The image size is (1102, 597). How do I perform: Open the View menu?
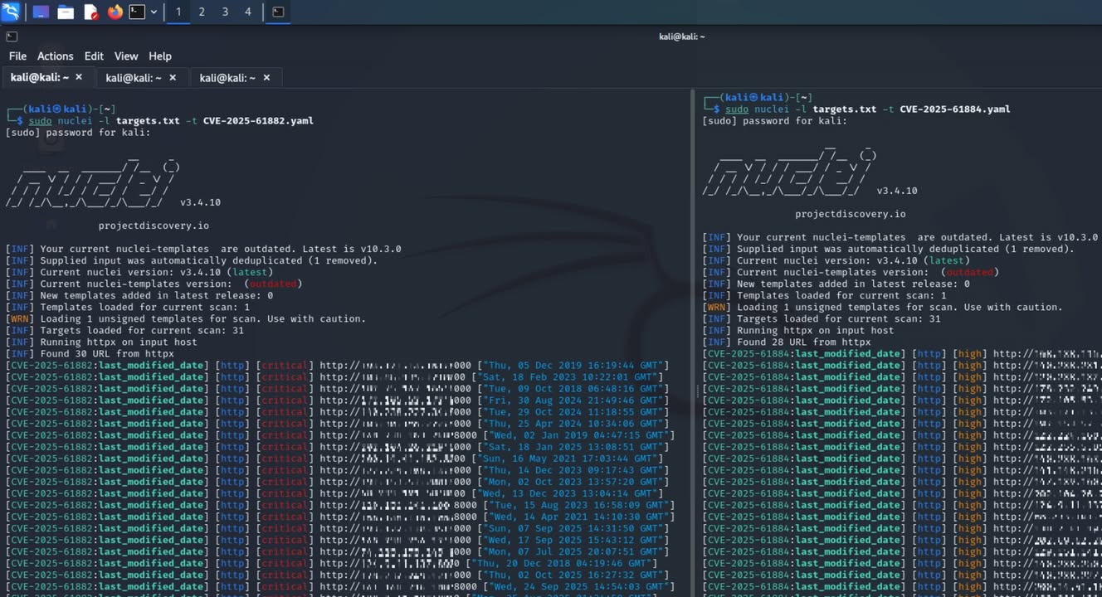point(126,56)
